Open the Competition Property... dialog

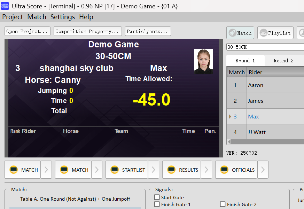coord(87,31)
